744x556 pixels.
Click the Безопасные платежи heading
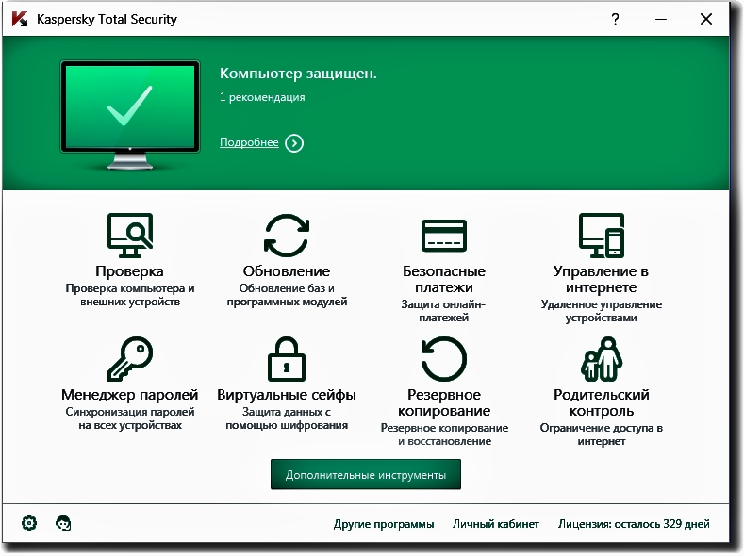click(x=444, y=279)
